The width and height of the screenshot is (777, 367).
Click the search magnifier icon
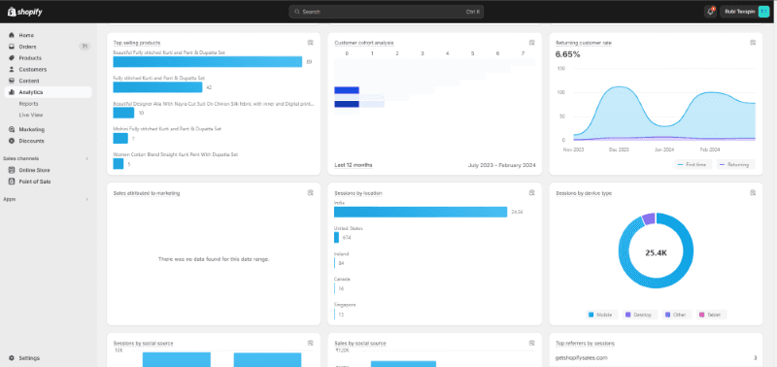296,12
